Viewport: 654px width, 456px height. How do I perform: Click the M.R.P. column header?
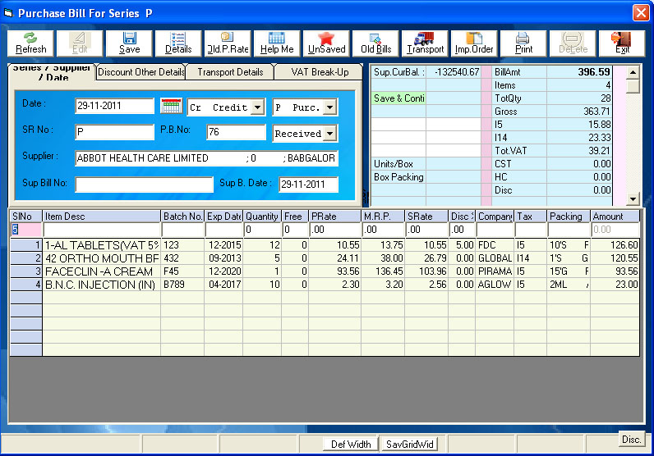click(383, 217)
